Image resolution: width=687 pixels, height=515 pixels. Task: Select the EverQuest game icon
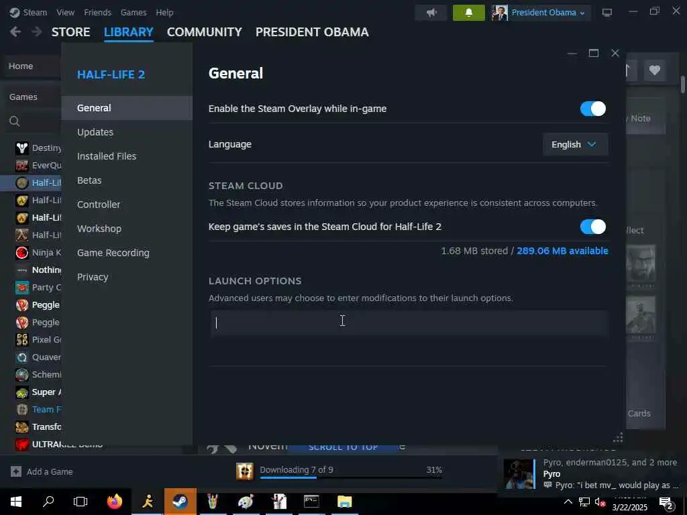point(22,166)
